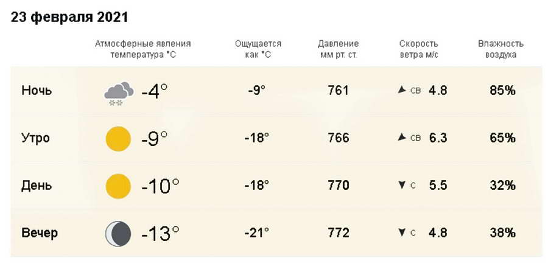This screenshot has height=269, width=548.
Task: Click the Давление column header
Action: tap(338, 49)
